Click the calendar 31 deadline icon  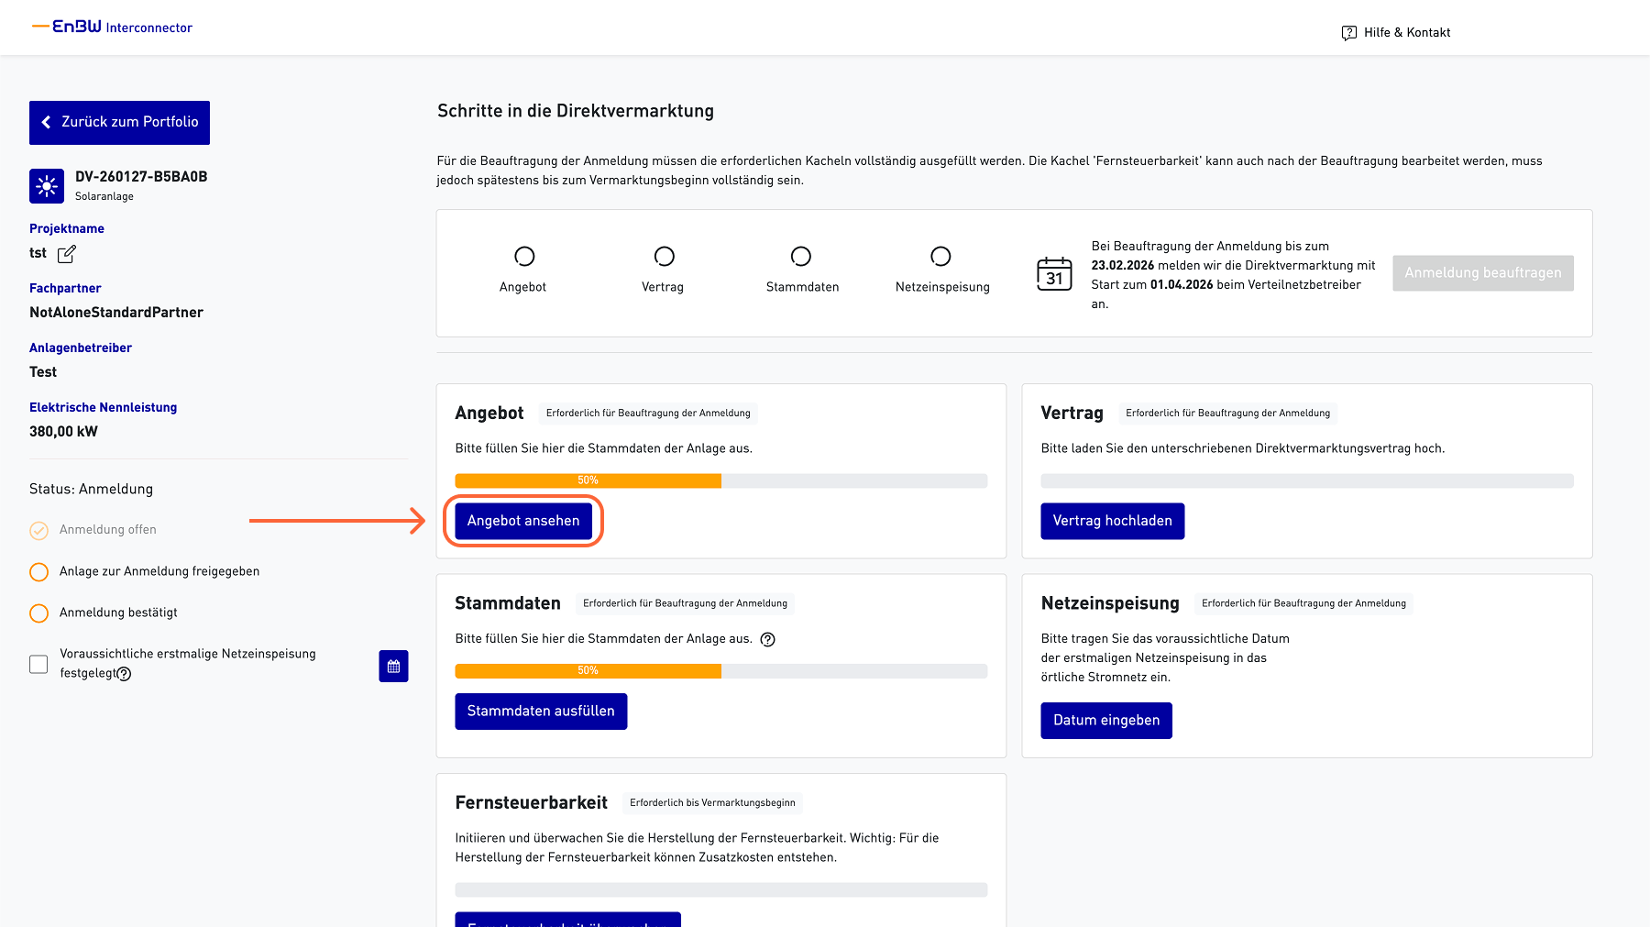coord(1054,273)
